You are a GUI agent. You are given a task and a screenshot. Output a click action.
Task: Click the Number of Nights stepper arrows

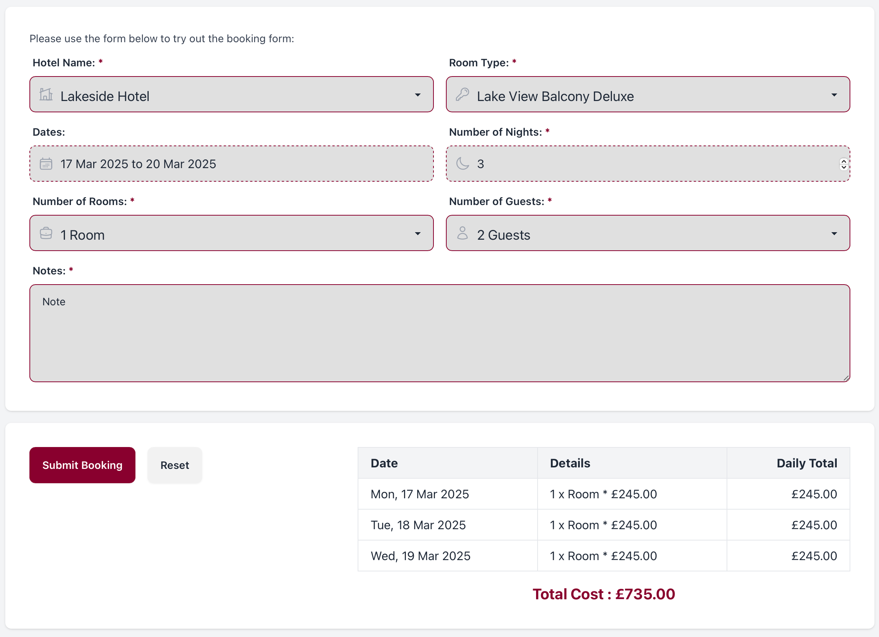point(843,164)
